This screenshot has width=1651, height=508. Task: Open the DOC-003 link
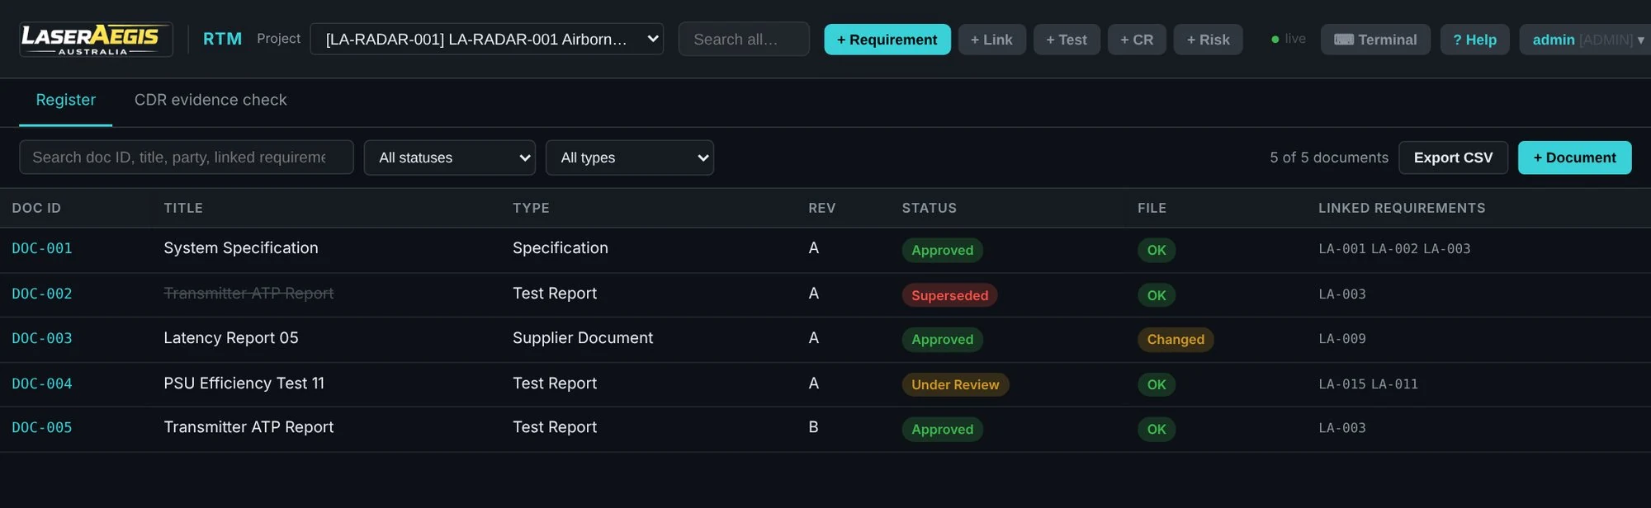tap(42, 338)
